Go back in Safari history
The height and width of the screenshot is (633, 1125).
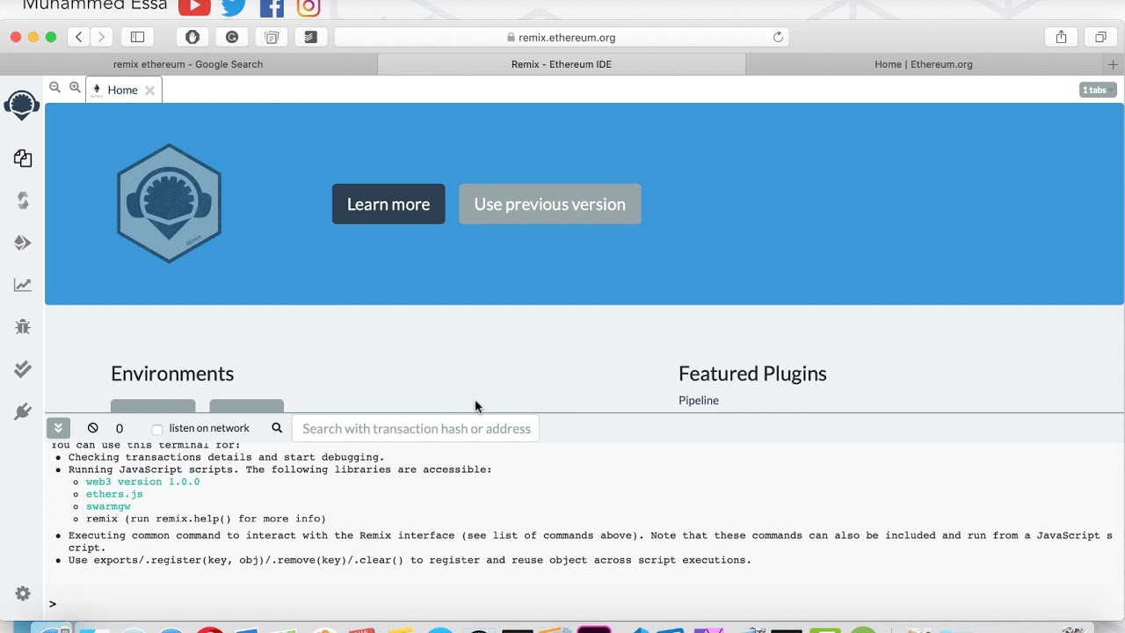[79, 37]
